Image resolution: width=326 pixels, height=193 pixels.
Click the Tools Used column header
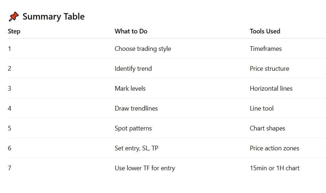[x=265, y=31]
